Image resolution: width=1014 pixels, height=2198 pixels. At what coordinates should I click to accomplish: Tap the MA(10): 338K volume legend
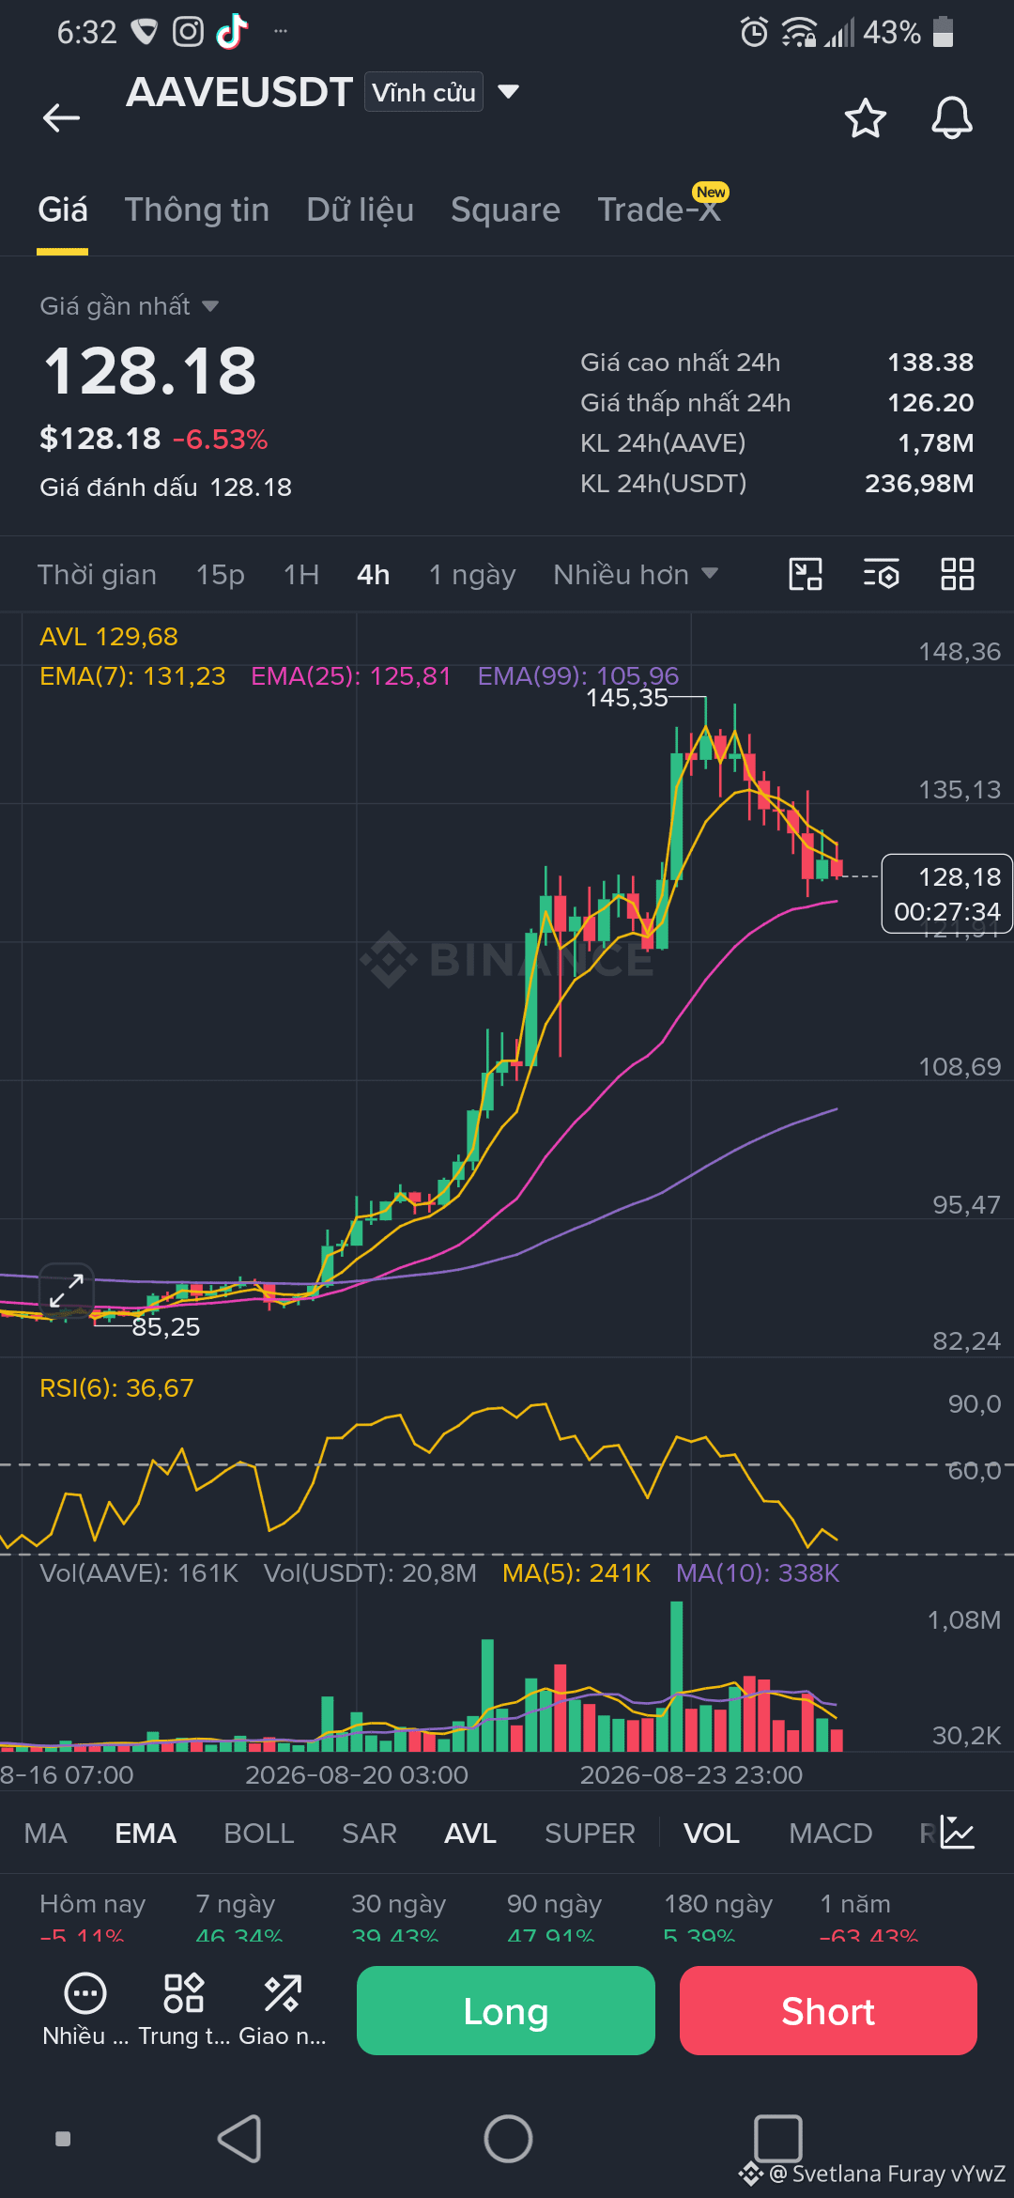[x=758, y=1573]
